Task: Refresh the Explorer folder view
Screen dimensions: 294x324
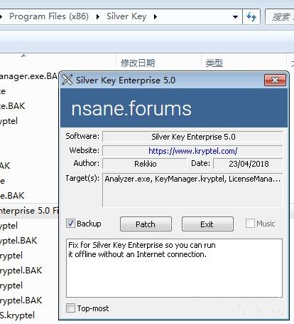Action: coord(251,16)
